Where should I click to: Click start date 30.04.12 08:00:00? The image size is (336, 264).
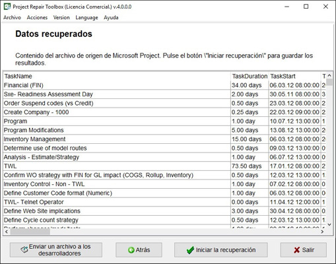(x=295, y=211)
